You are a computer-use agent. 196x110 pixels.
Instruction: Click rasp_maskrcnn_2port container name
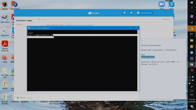pos(55,25)
